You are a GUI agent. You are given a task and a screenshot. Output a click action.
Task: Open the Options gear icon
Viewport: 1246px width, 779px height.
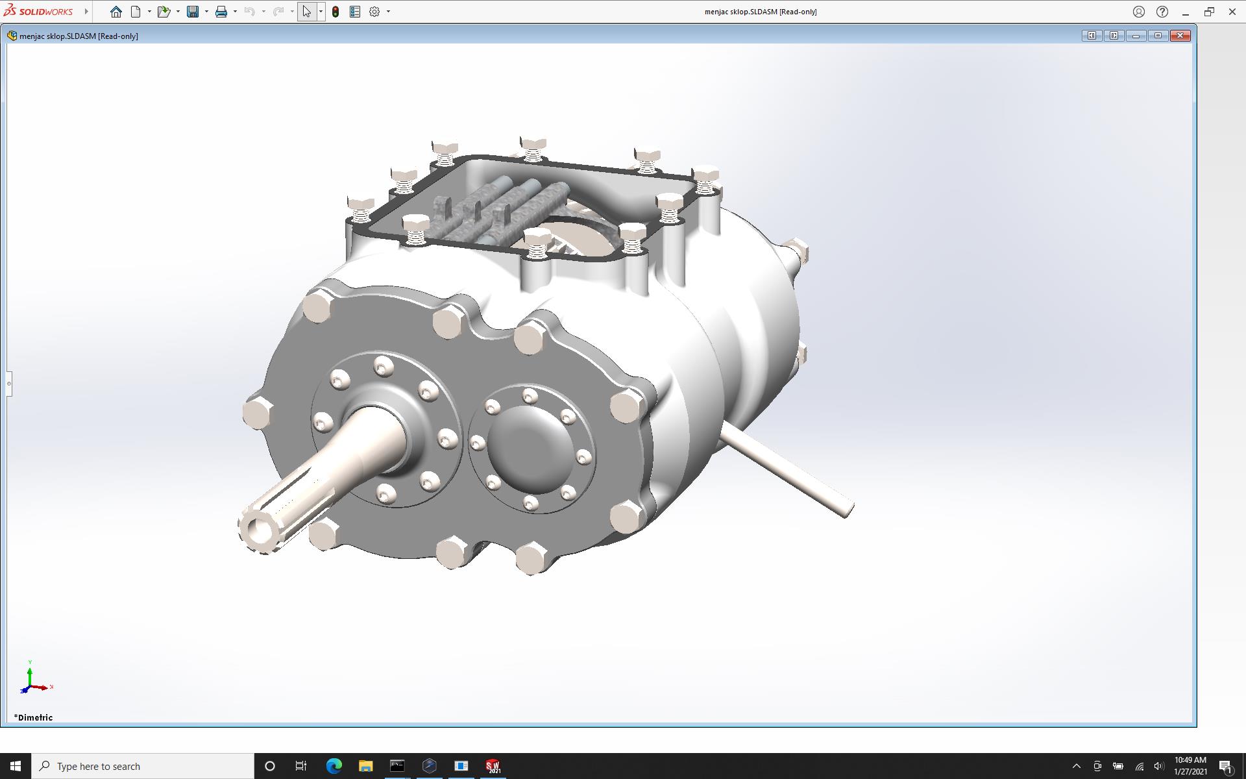pyautogui.click(x=374, y=12)
